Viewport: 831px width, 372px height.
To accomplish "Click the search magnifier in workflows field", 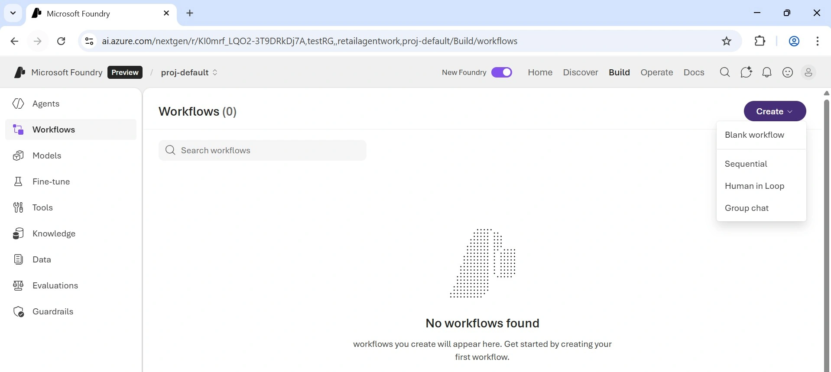I will tap(170, 150).
